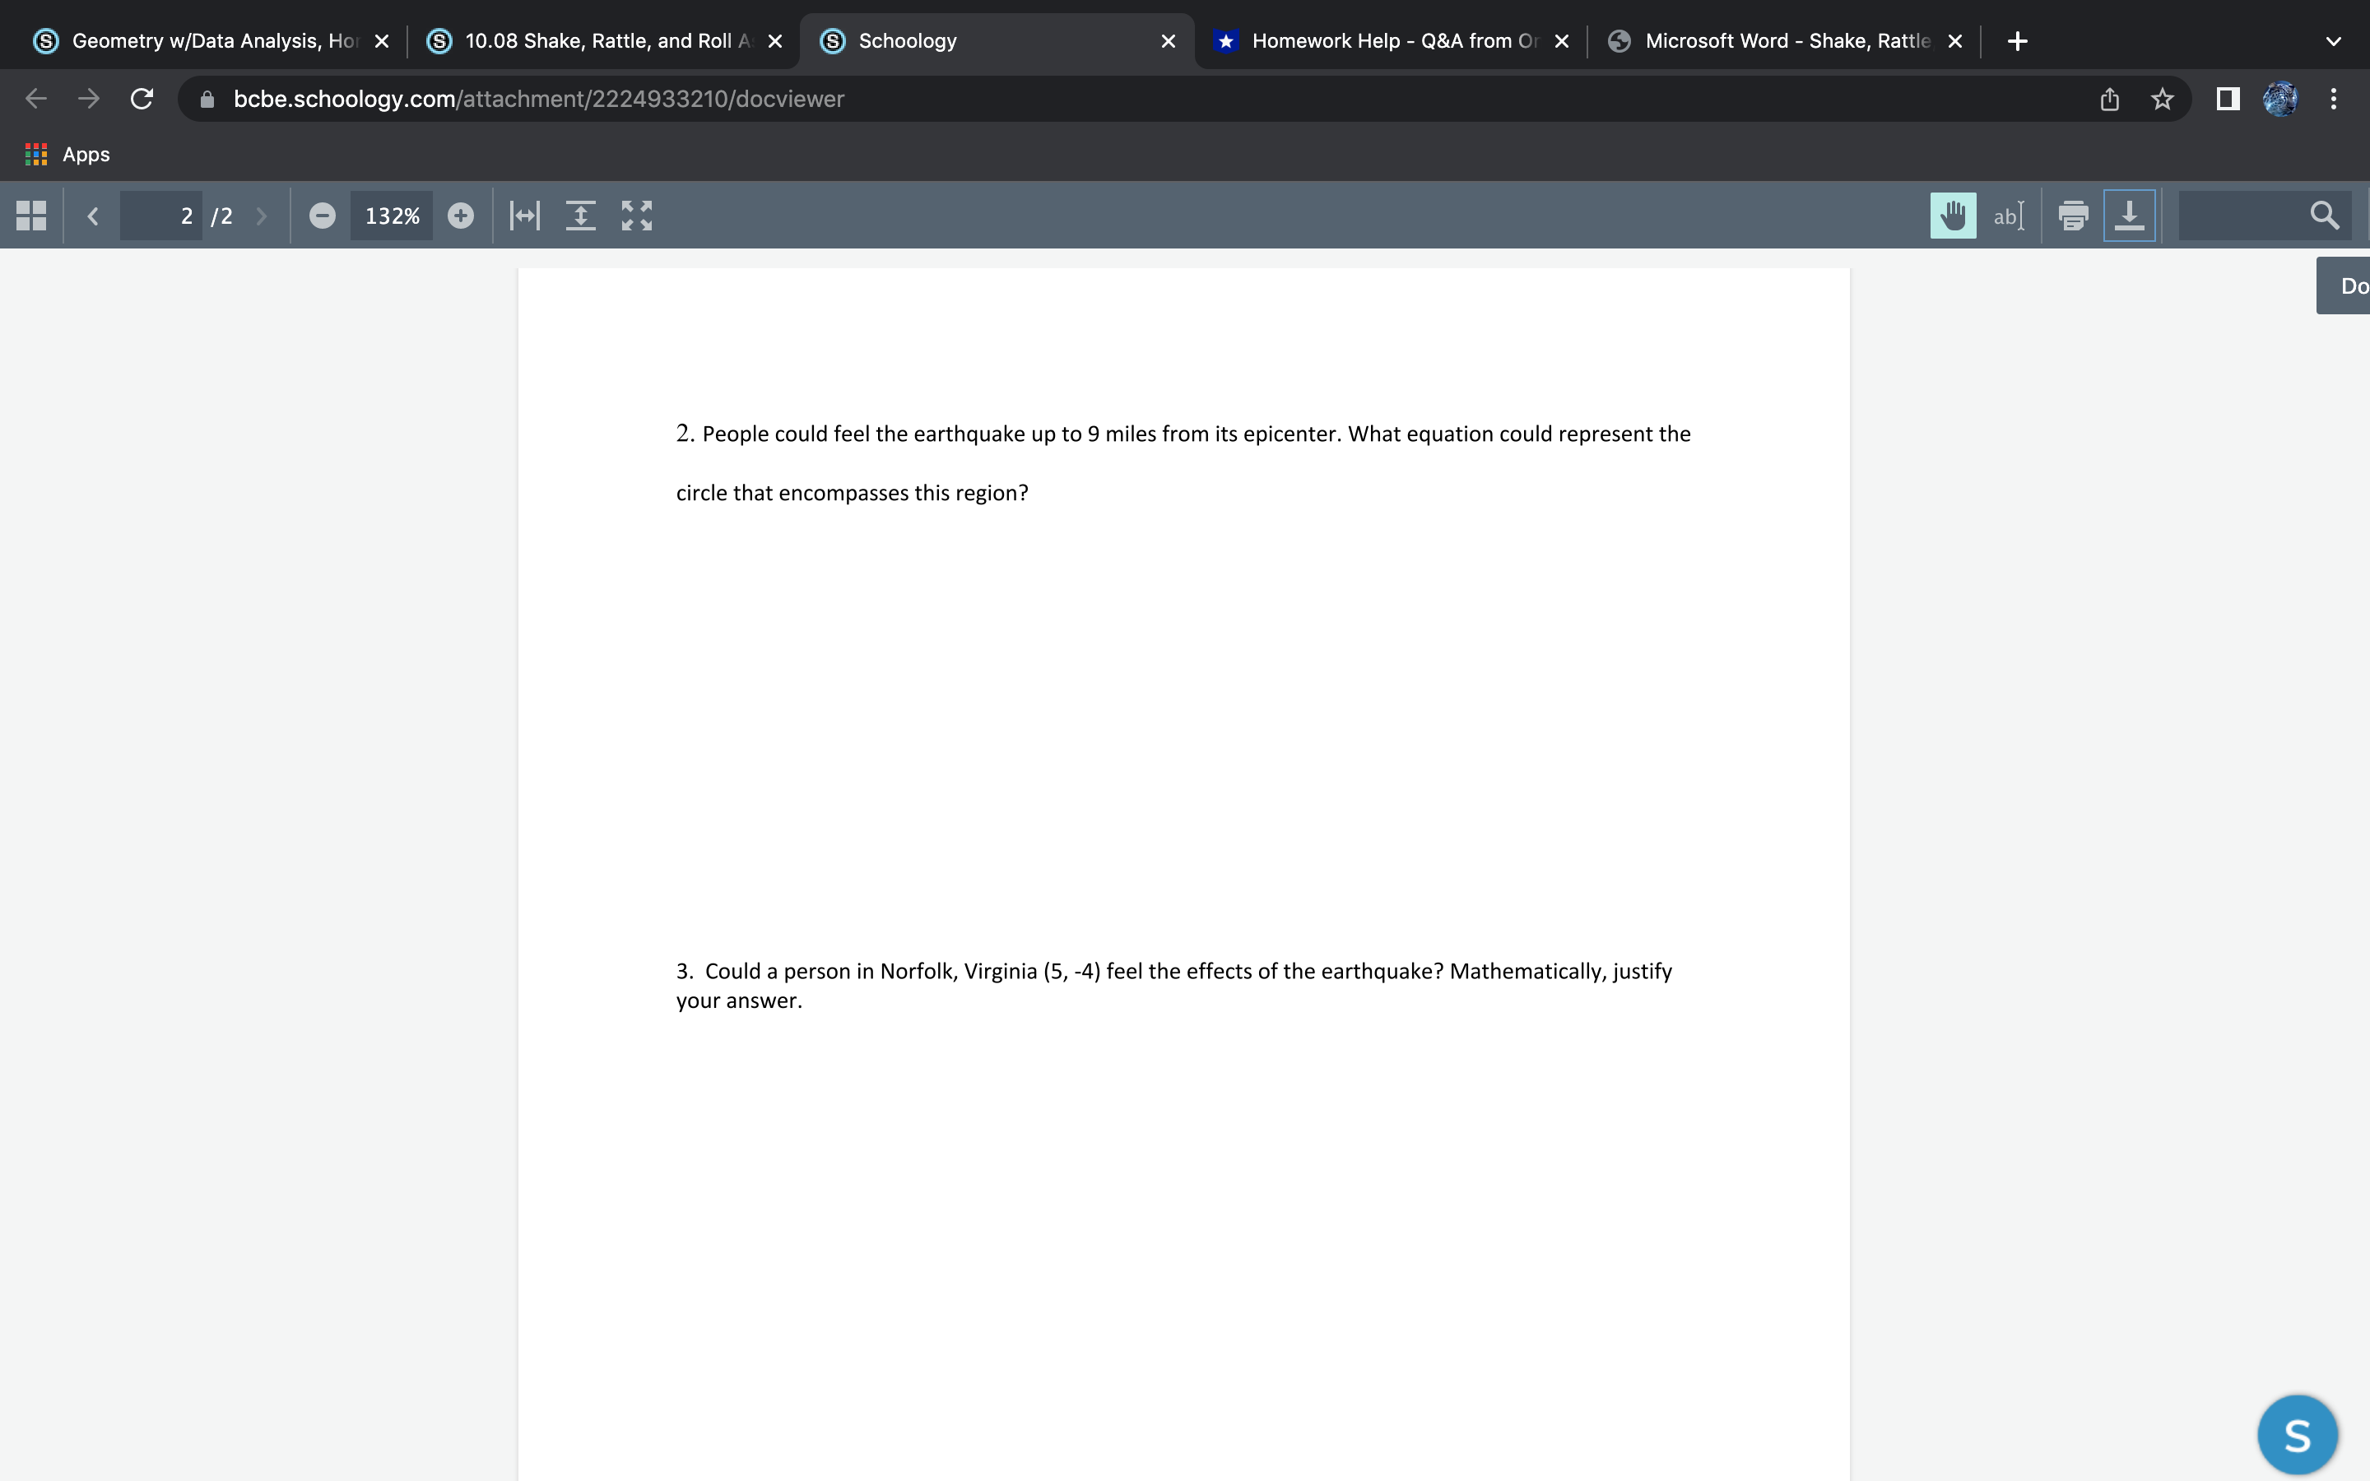Image resolution: width=2370 pixels, height=1481 pixels.
Task: Go to the previous page
Action: pos(93,216)
